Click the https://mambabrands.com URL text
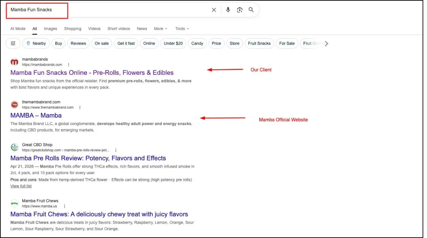The width and height of the screenshot is (427, 238). 42,65
